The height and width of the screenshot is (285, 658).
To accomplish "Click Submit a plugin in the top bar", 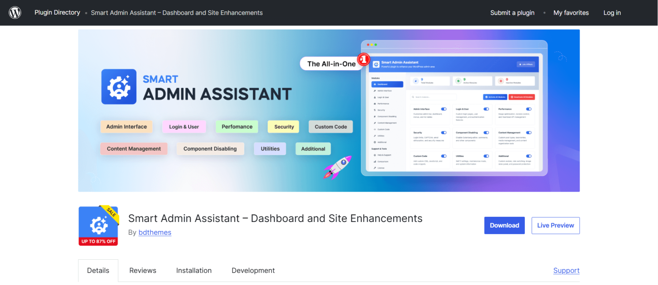I will pos(512,13).
